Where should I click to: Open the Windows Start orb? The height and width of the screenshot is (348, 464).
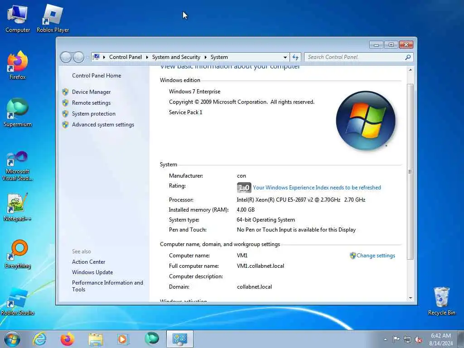pyautogui.click(x=12, y=339)
